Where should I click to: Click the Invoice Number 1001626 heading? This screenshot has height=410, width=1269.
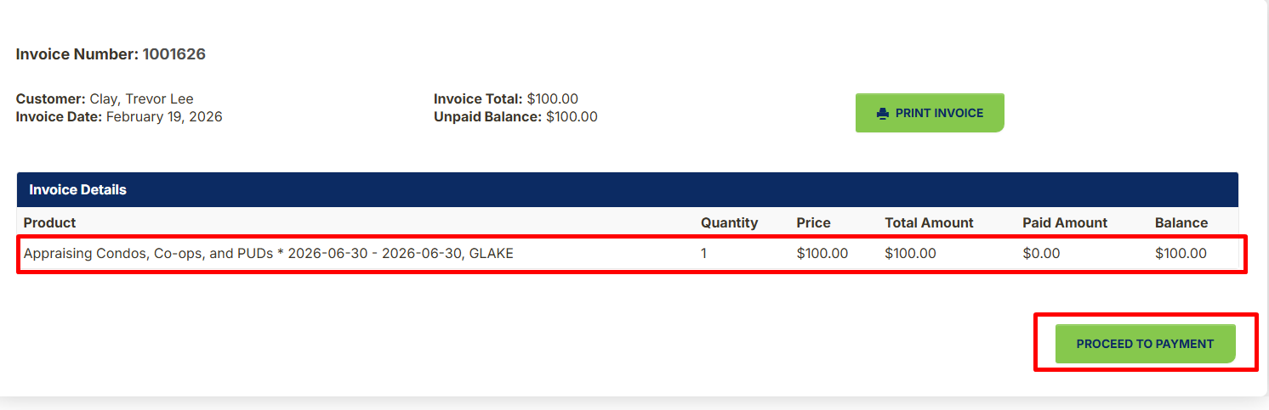tap(111, 54)
